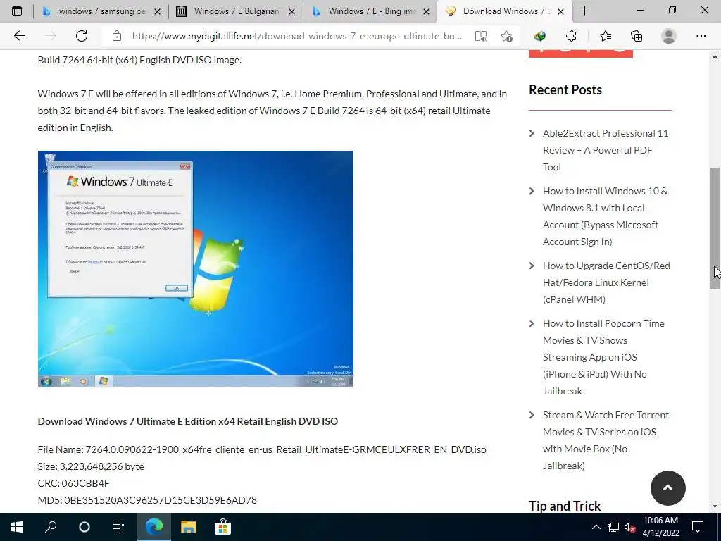Open Task View on taskbar
The height and width of the screenshot is (541, 721).
(x=118, y=527)
